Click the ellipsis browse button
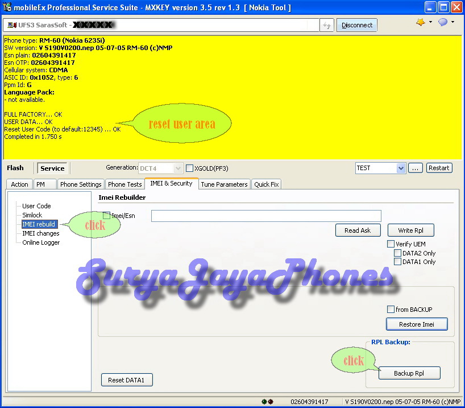This screenshot has width=465, height=408. click(x=415, y=168)
